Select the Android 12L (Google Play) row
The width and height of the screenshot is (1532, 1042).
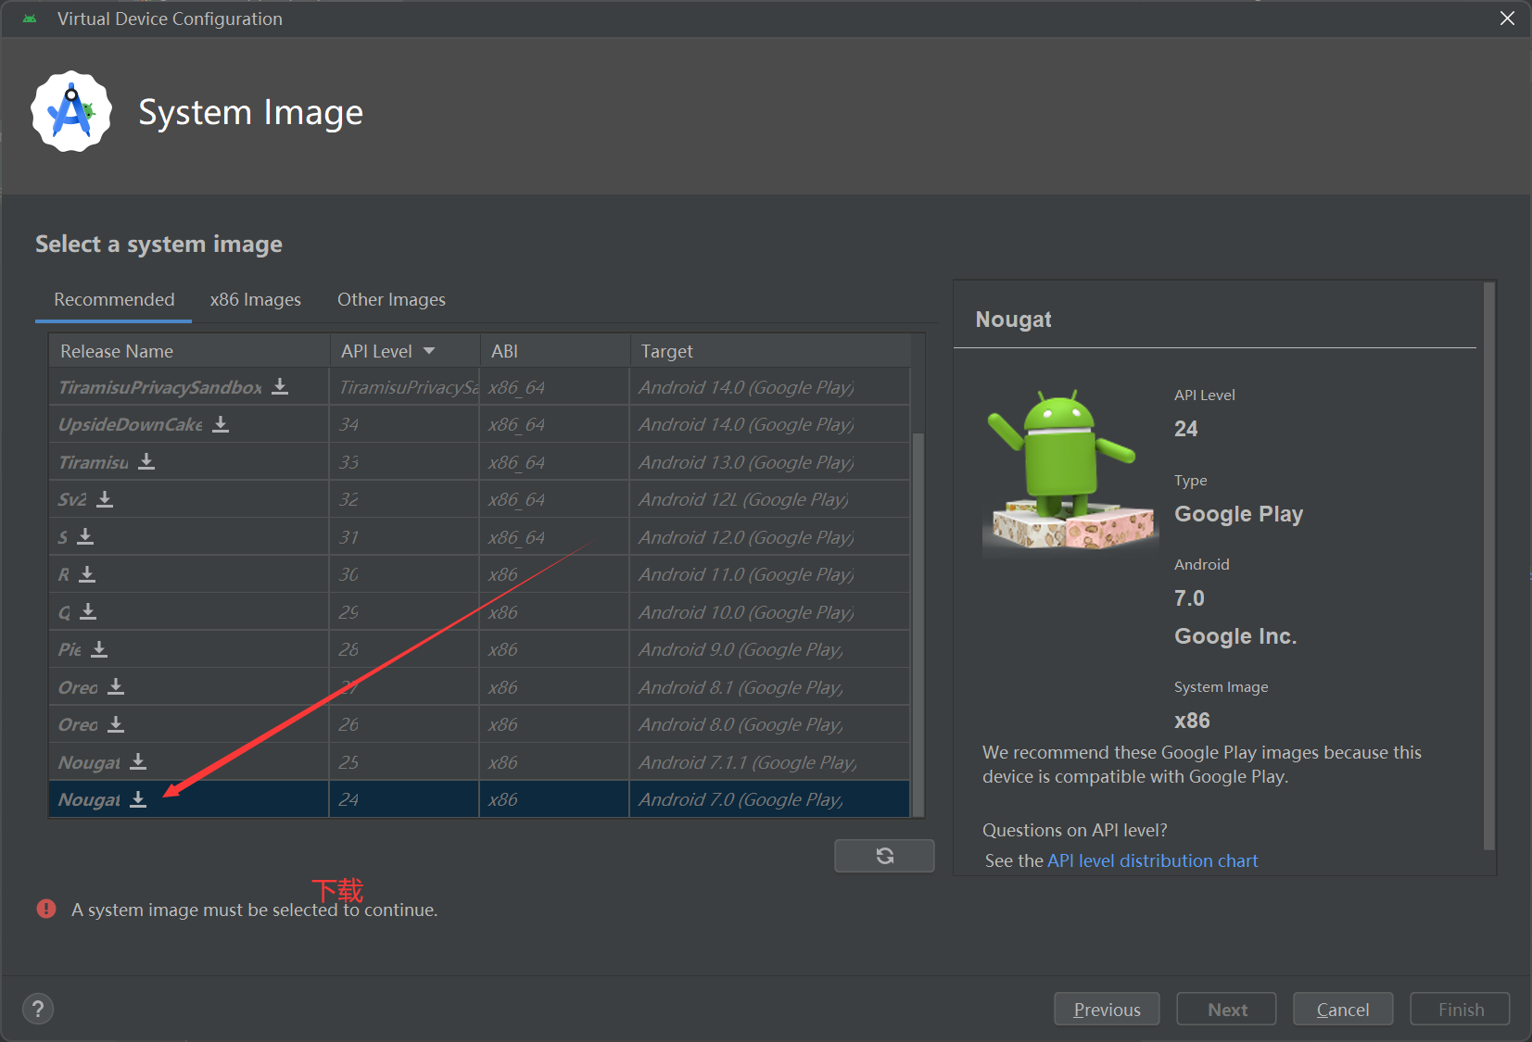pos(479,499)
